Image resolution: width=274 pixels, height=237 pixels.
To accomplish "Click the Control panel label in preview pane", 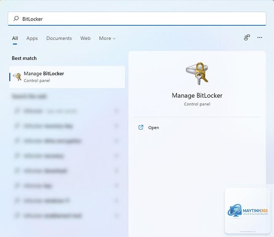I will (x=197, y=104).
